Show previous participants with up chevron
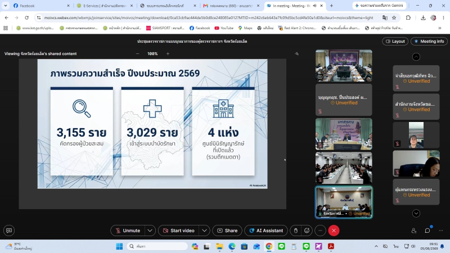 pos(416,57)
